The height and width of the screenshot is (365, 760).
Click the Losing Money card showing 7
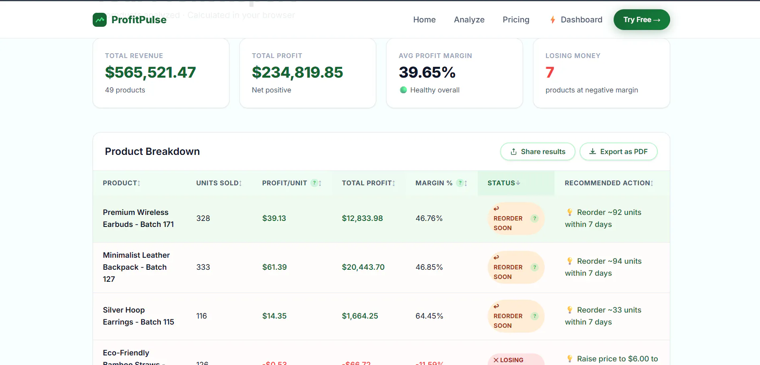pyautogui.click(x=601, y=73)
